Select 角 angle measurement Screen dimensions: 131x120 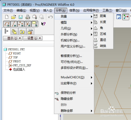point(103,28)
